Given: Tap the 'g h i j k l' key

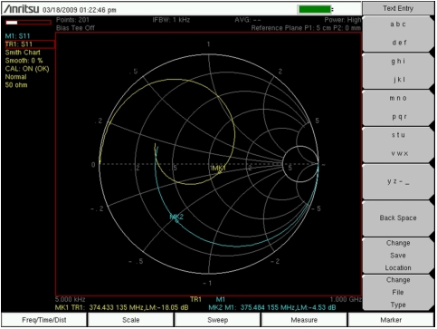Looking at the screenshot, I should pyautogui.click(x=398, y=71).
